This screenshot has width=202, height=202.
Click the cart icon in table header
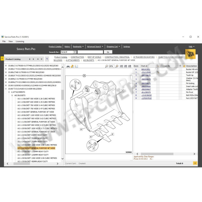tap(184, 66)
